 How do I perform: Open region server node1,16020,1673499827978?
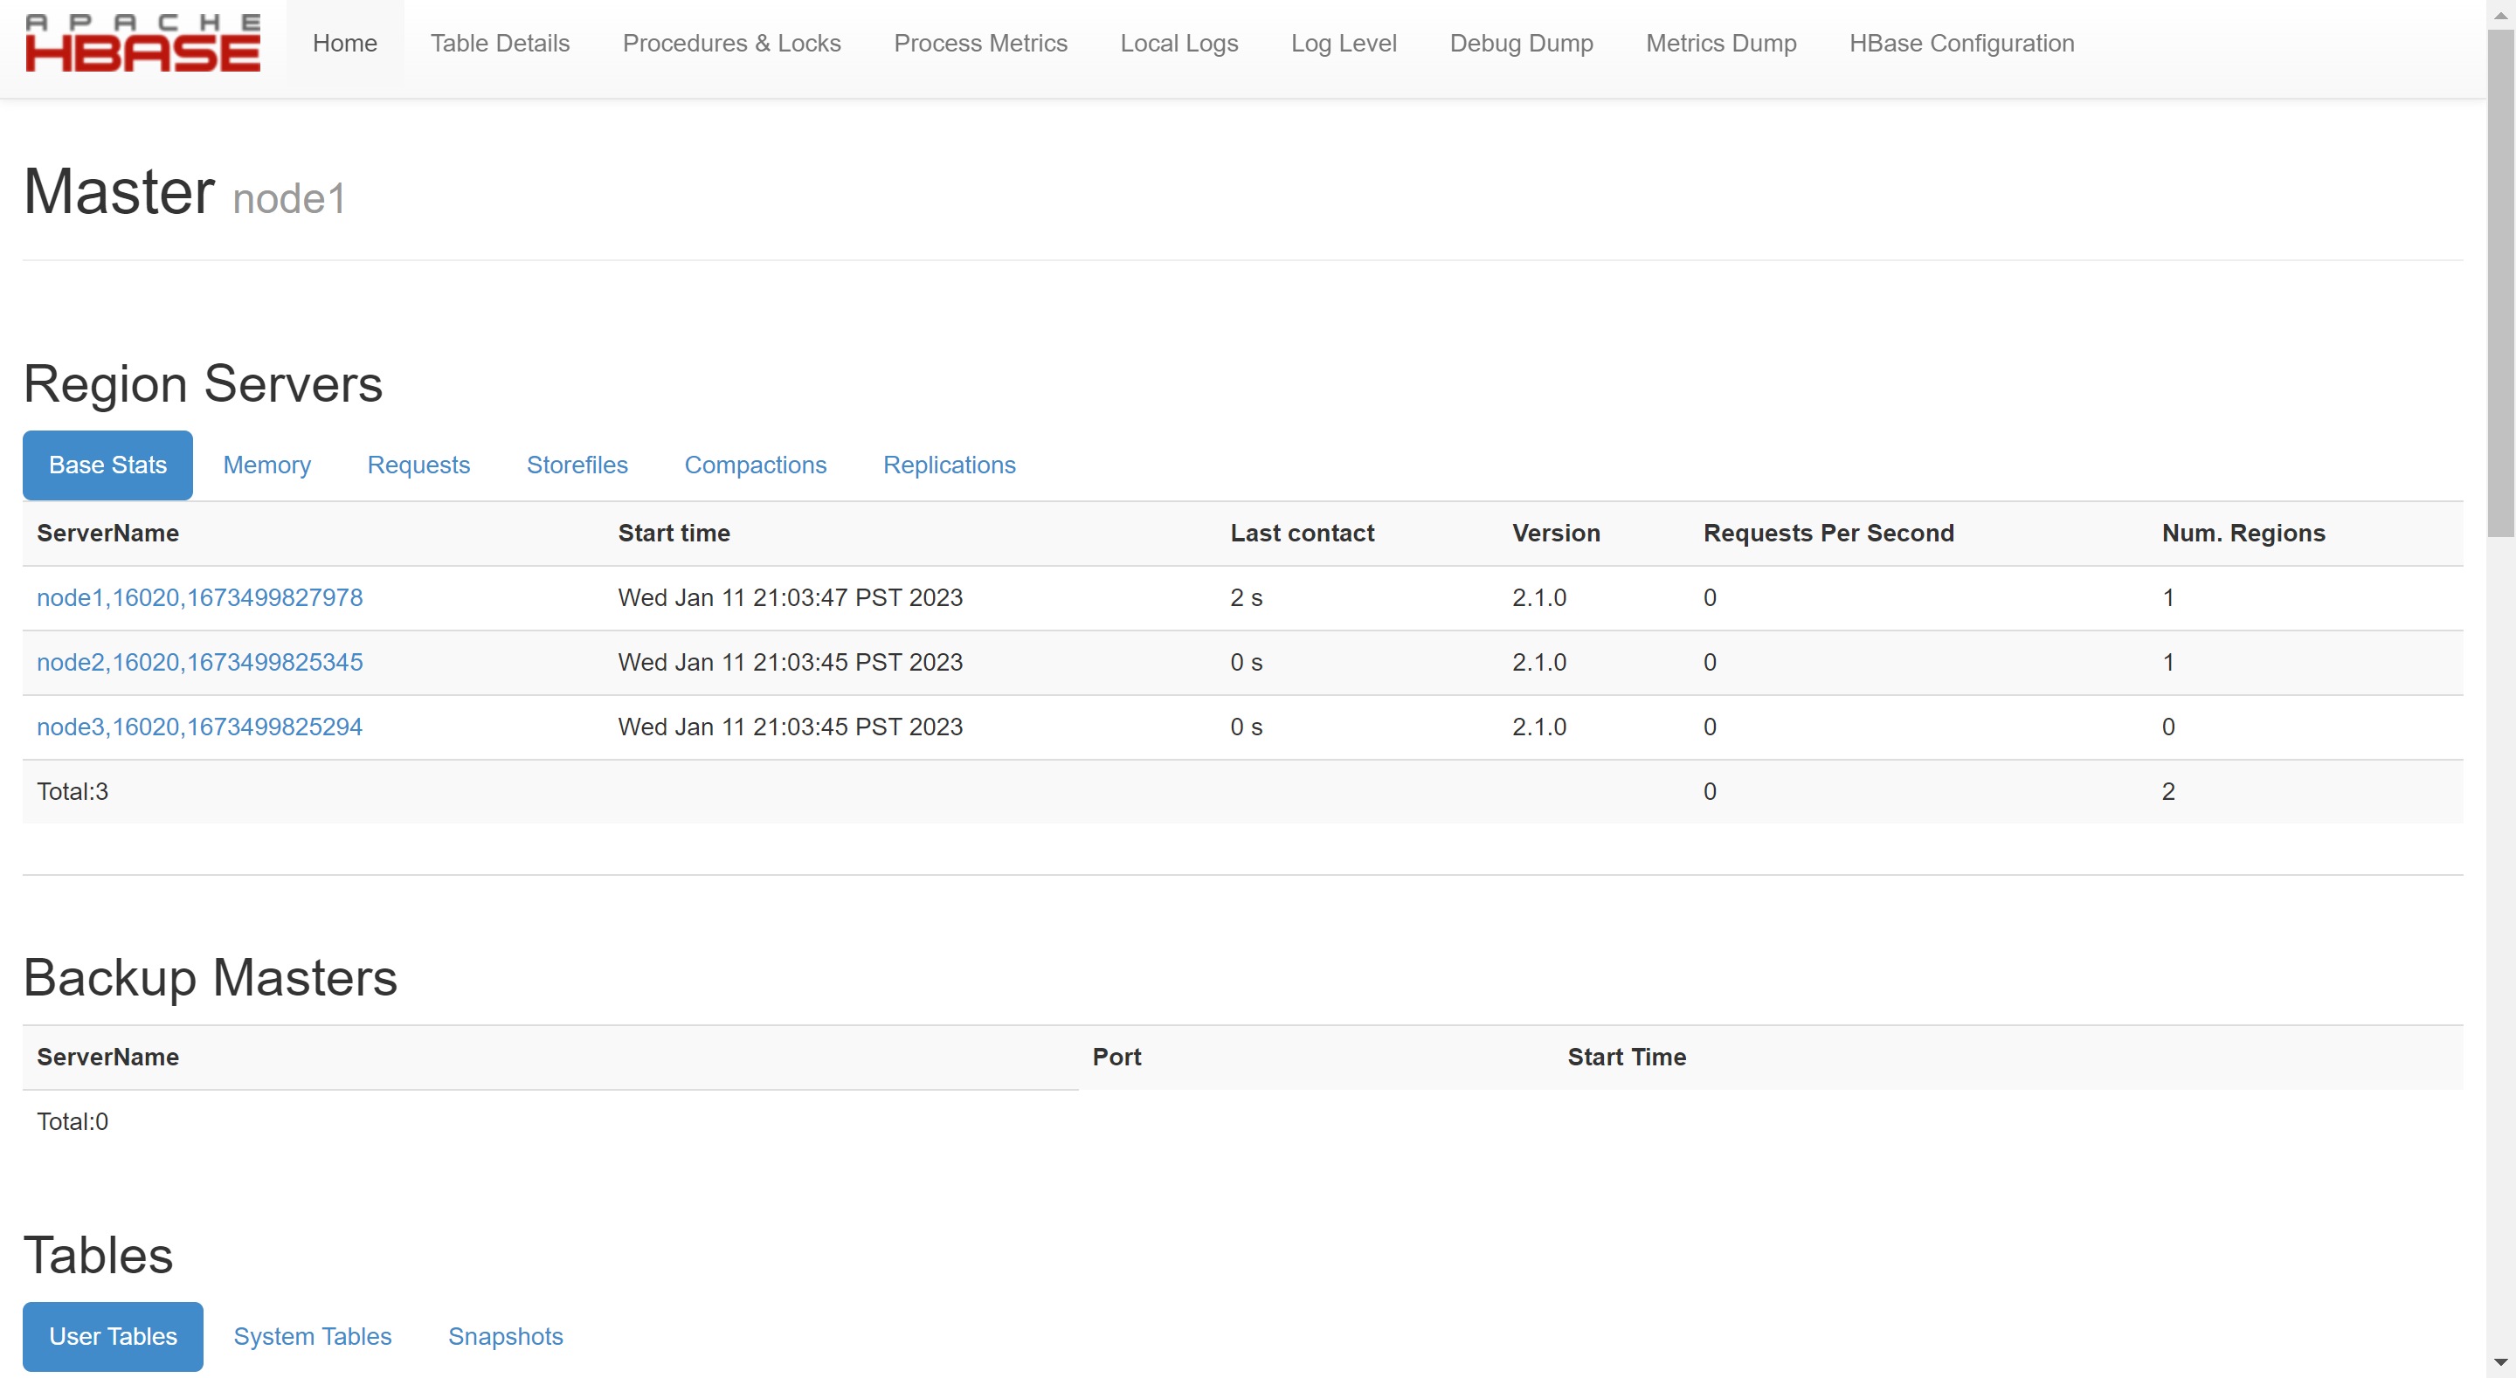point(199,597)
